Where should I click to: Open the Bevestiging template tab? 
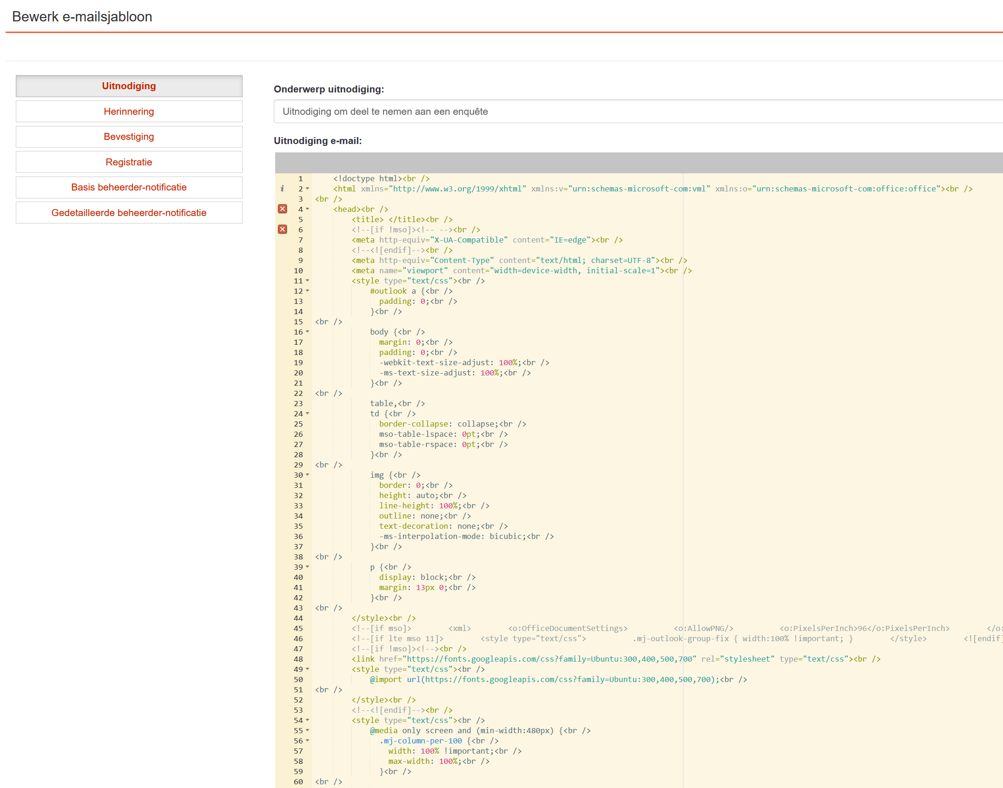coord(129,137)
